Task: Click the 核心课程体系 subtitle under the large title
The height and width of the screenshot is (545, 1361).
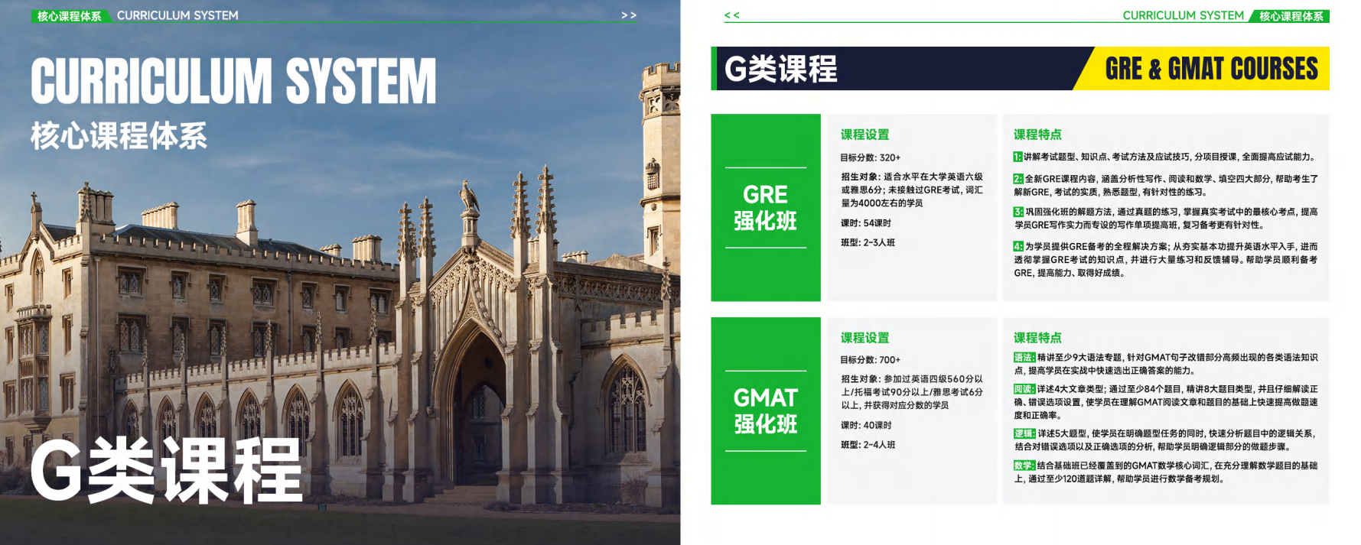Action: coord(119,136)
